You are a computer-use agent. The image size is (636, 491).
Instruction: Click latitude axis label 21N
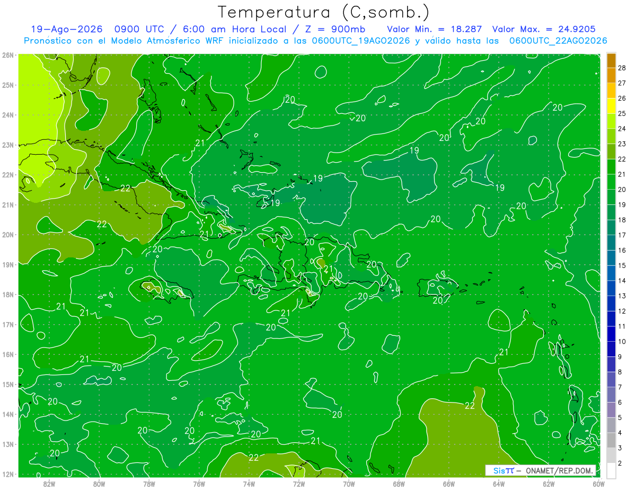coord(8,205)
